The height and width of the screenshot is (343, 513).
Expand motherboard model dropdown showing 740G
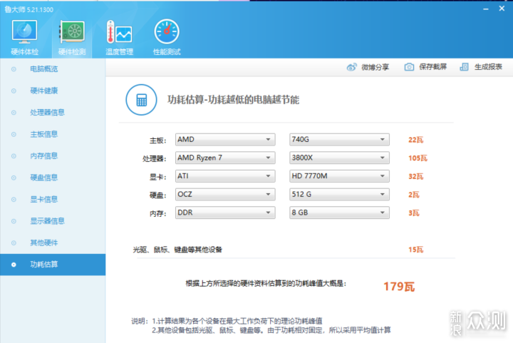(x=339, y=140)
